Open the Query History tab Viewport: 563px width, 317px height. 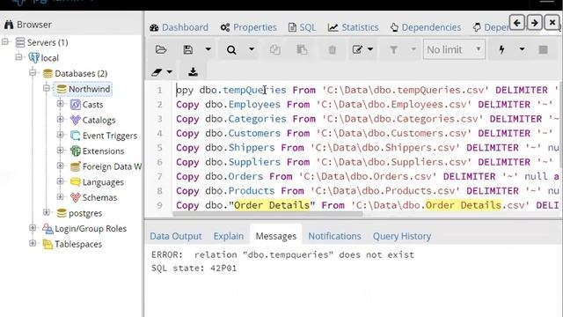coord(402,236)
